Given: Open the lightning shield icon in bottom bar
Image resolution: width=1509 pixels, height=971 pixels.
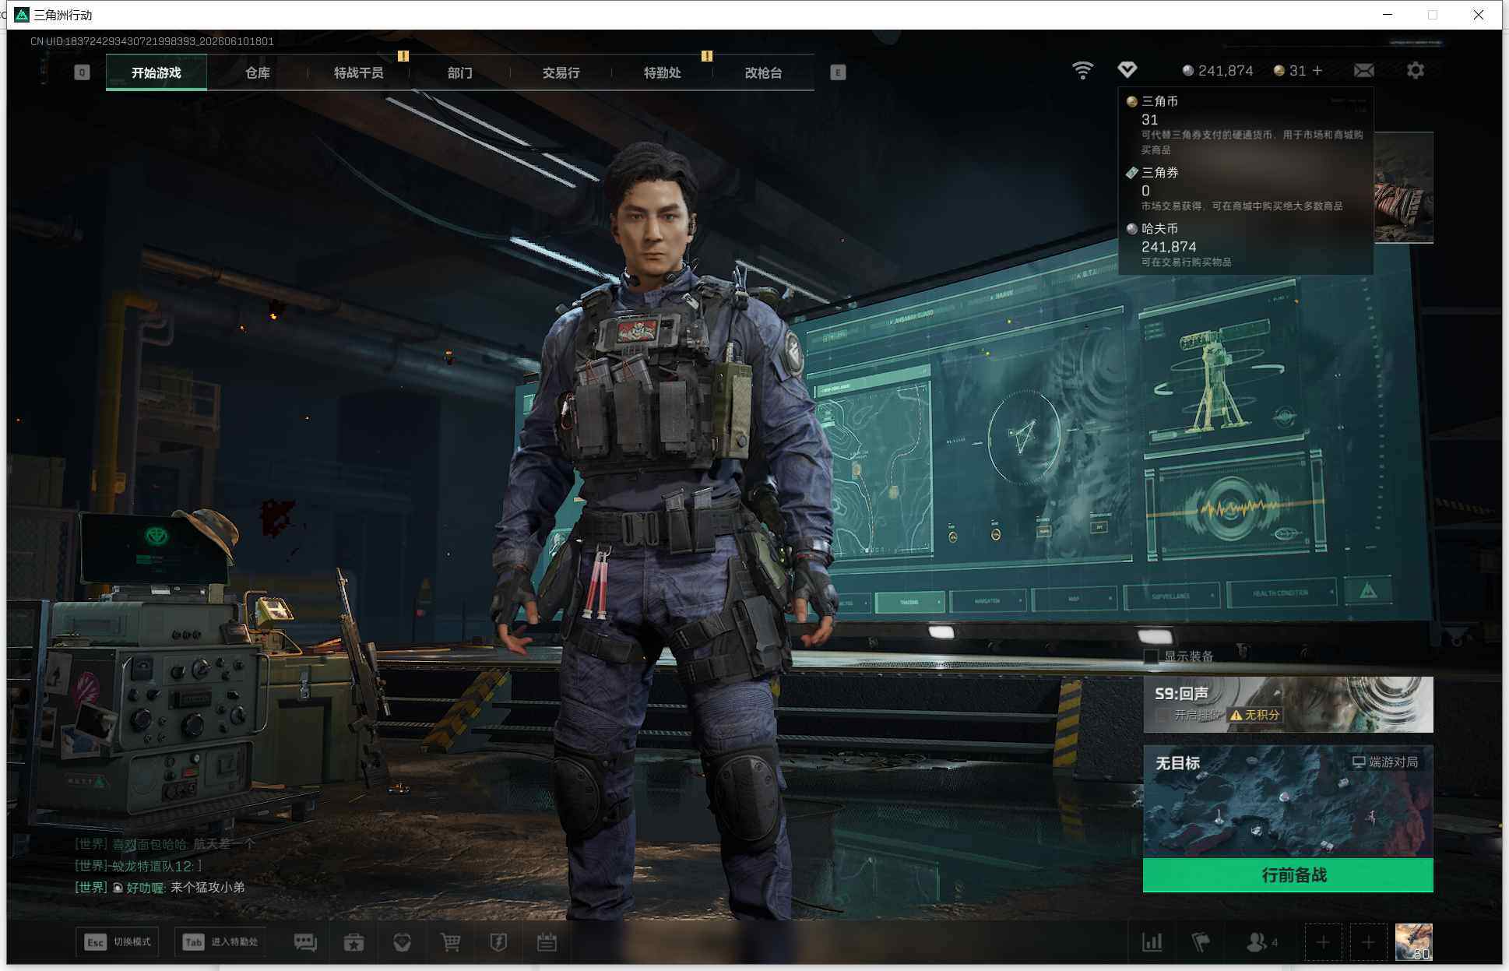Looking at the screenshot, I should 498,942.
